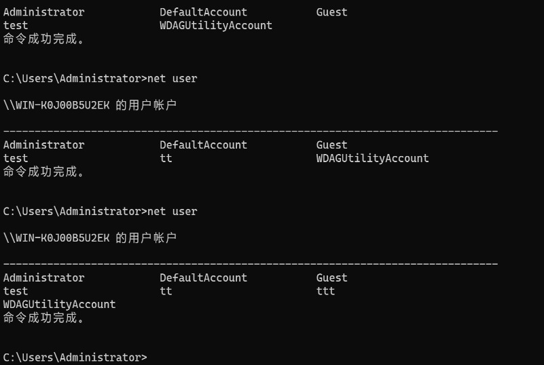
Task: Click the 'ttt' user account name
Action: coord(325,291)
